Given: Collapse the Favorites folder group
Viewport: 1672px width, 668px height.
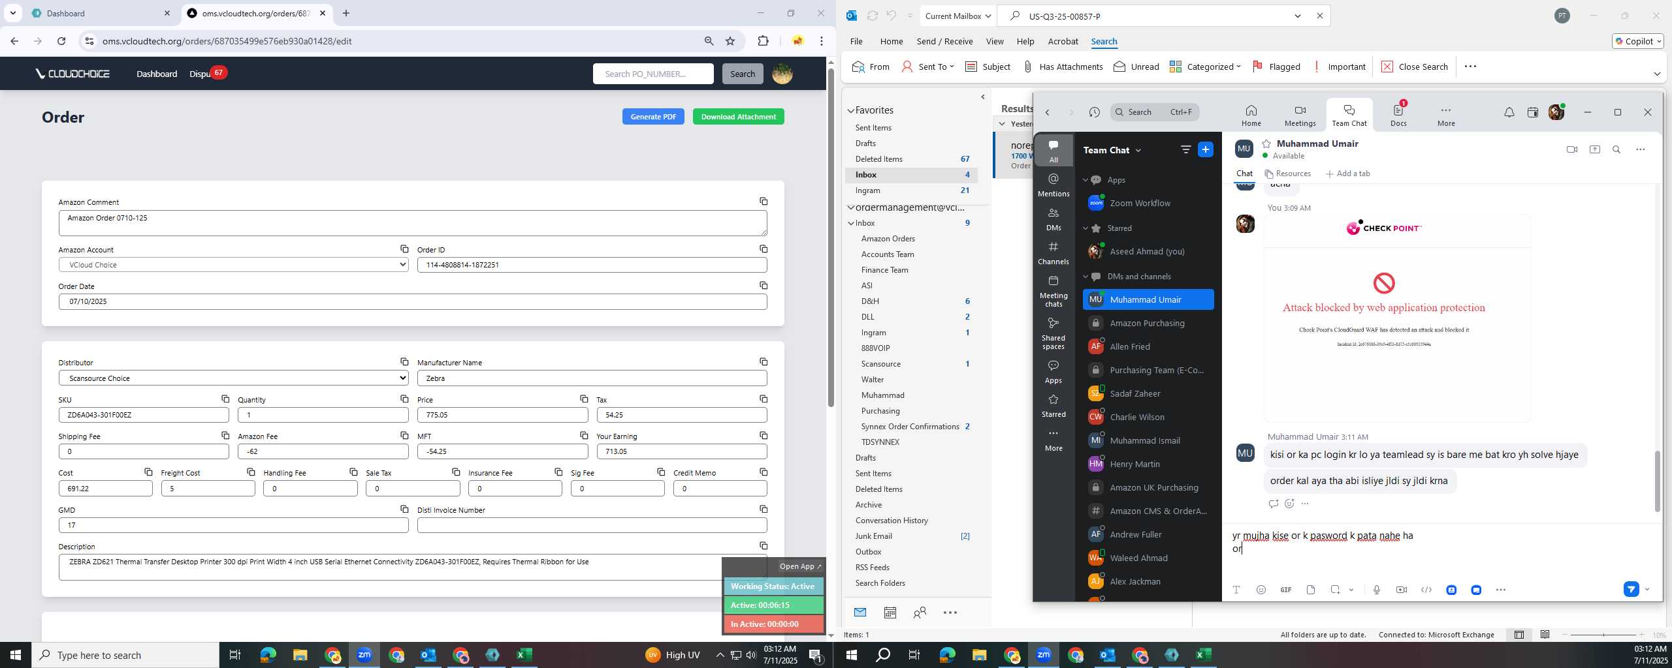Looking at the screenshot, I should tap(851, 110).
